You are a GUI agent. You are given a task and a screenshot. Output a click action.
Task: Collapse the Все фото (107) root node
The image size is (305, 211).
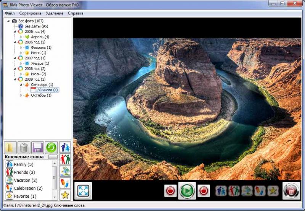[x=8, y=21]
